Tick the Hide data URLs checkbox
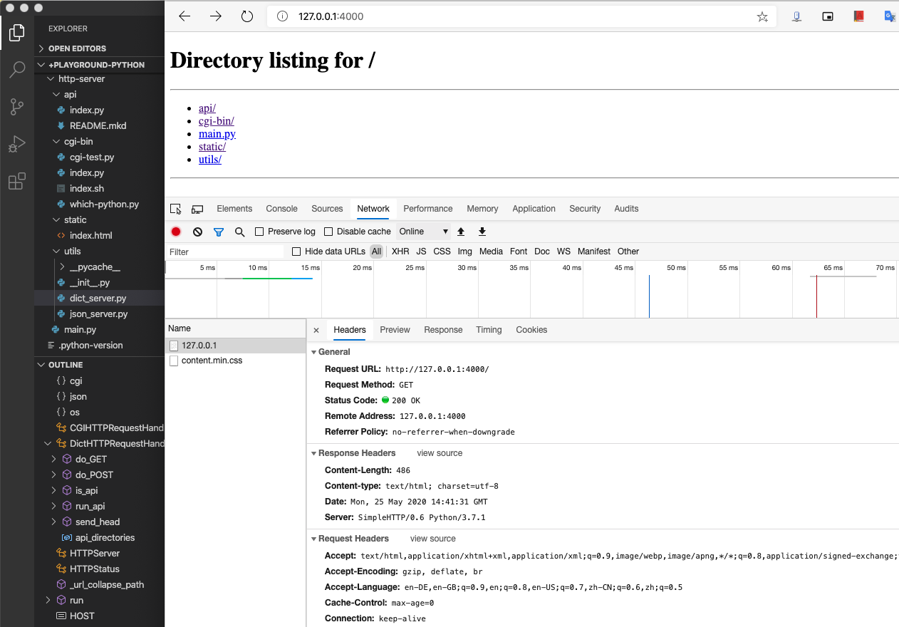 pos(297,252)
